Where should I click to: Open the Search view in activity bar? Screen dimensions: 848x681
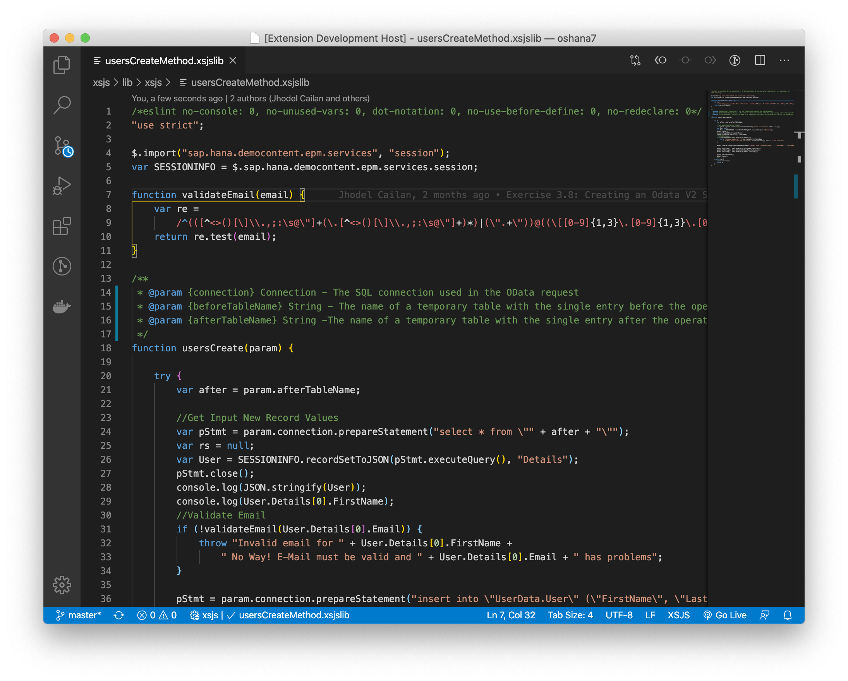point(62,105)
